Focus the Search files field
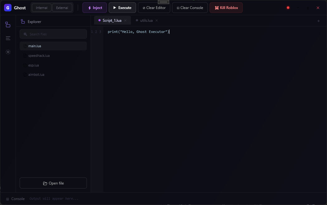 [53, 34]
